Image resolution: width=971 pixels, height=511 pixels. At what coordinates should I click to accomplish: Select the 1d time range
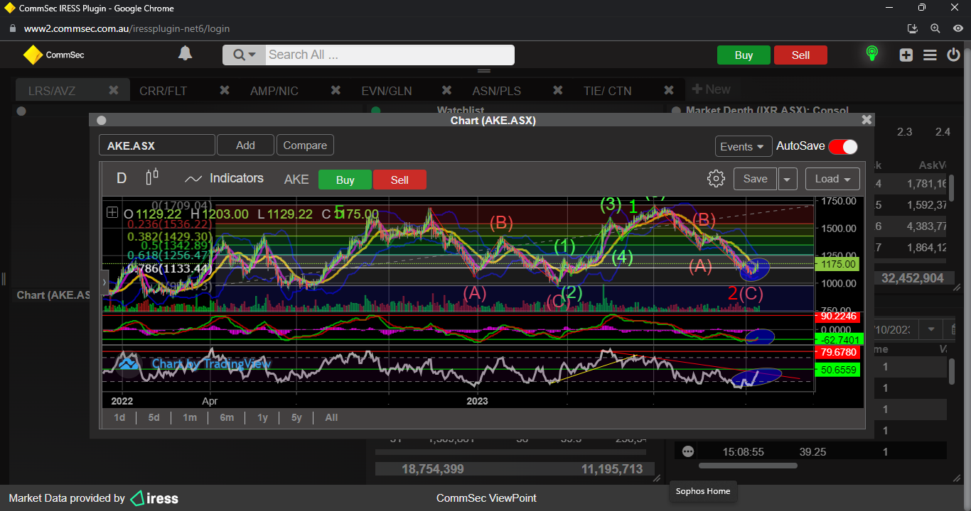click(x=119, y=417)
